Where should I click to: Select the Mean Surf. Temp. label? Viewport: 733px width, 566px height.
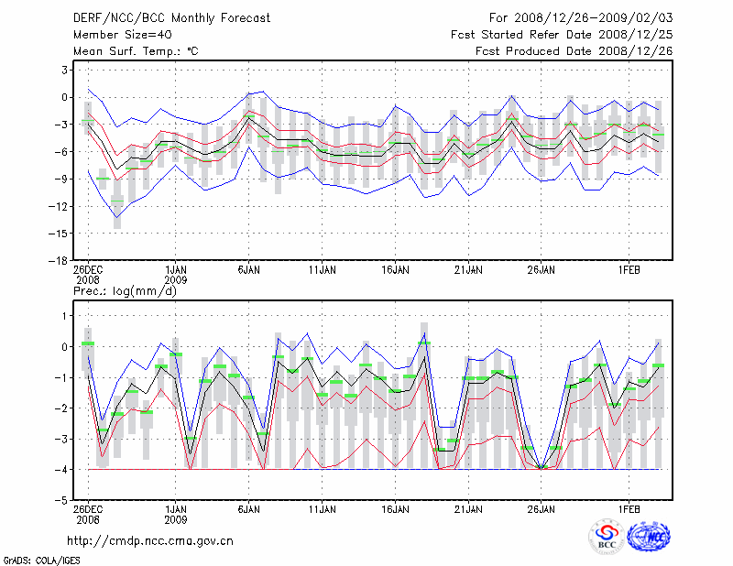pyautogui.click(x=136, y=51)
